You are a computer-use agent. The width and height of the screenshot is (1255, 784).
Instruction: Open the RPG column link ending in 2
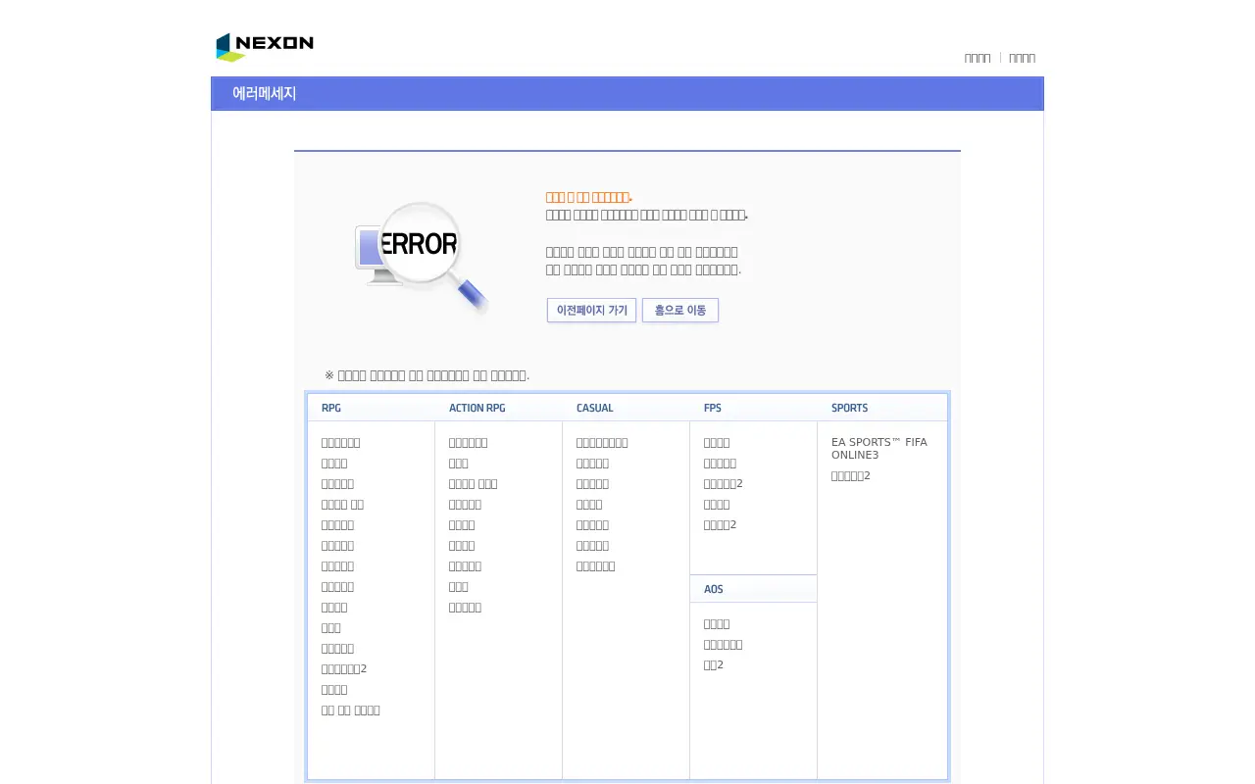(344, 669)
